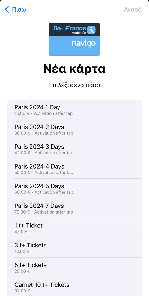
Task: Go back with the Πίσω button
Action: coord(15,9)
